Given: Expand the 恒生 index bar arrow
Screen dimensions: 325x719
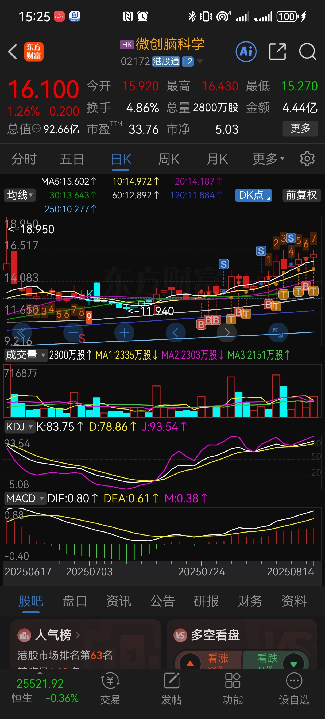Looking at the screenshot, I should coord(40,673).
